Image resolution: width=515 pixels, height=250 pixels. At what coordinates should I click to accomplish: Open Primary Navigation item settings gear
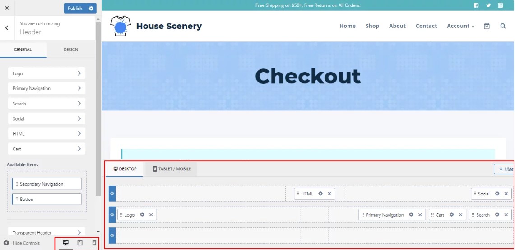[x=411, y=214]
